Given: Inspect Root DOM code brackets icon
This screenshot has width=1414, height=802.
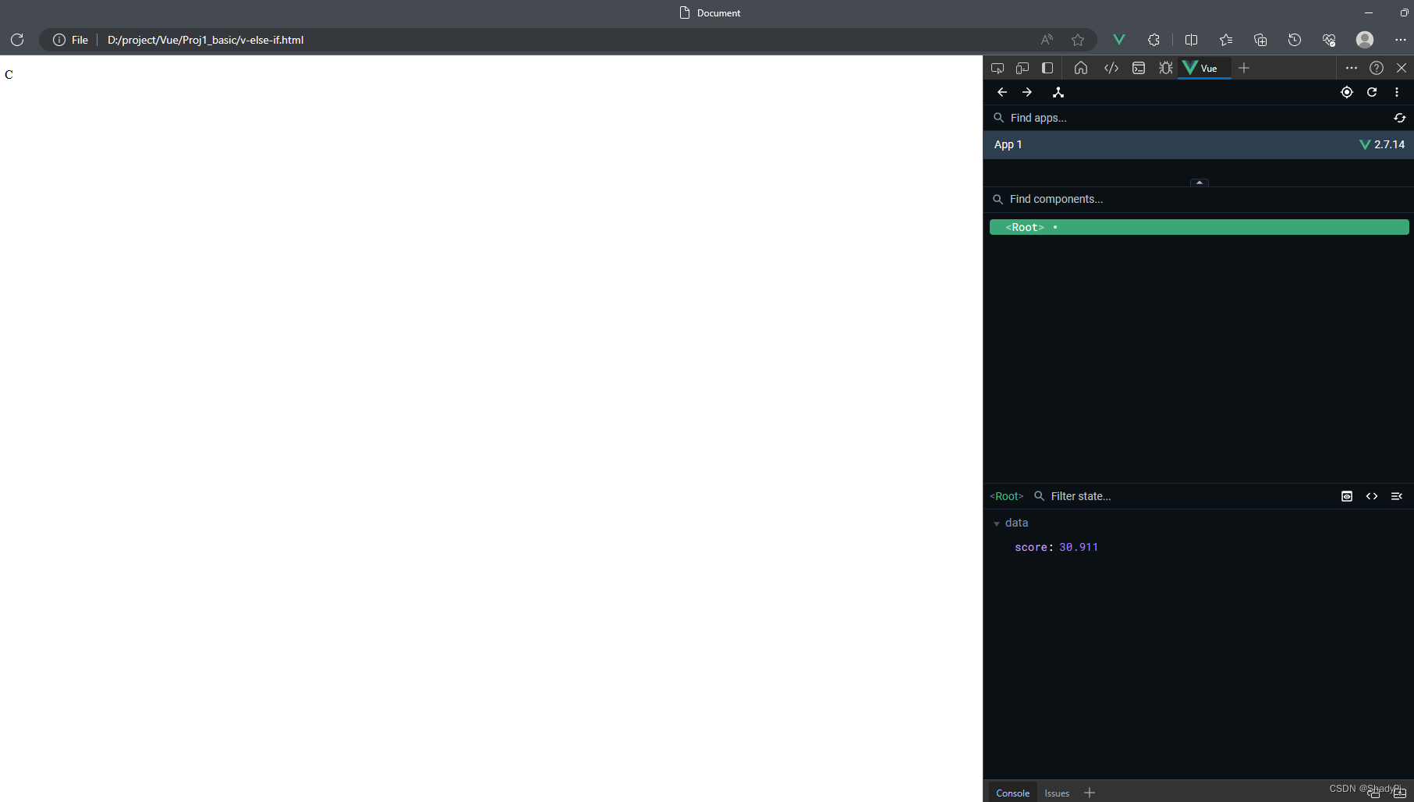Looking at the screenshot, I should pos(1372,496).
